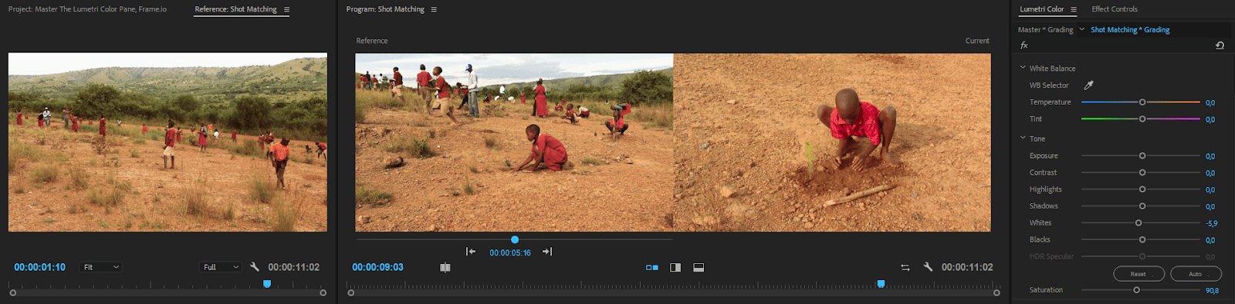Click the Auto tone button
The height and width of the screenshot is (304, 1235).
click(1196, 274)
